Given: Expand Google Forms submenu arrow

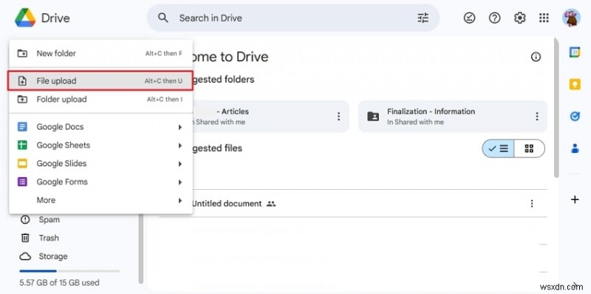Looking at the screenshot, I should 180,182.
